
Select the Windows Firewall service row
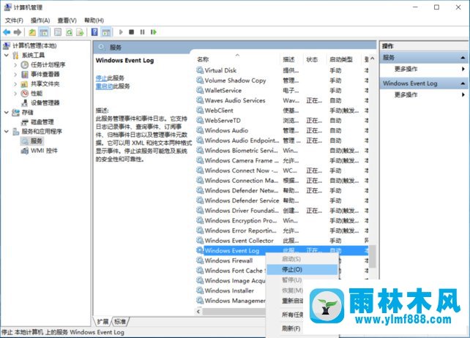point(230,260)
